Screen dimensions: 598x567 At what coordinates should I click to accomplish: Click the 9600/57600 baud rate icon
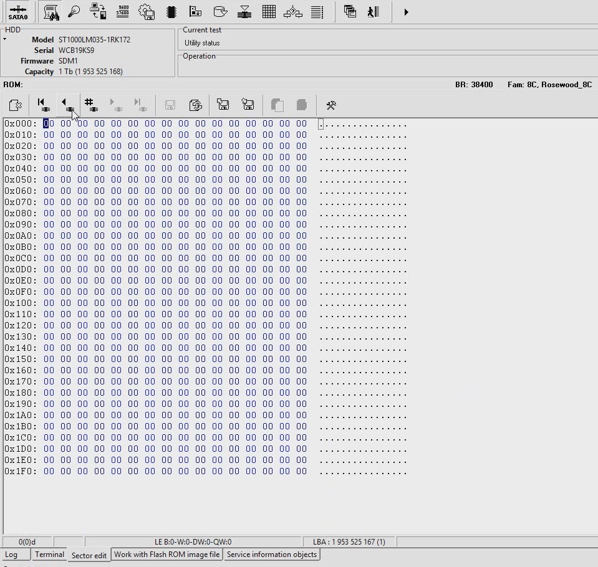click(123, 12)
